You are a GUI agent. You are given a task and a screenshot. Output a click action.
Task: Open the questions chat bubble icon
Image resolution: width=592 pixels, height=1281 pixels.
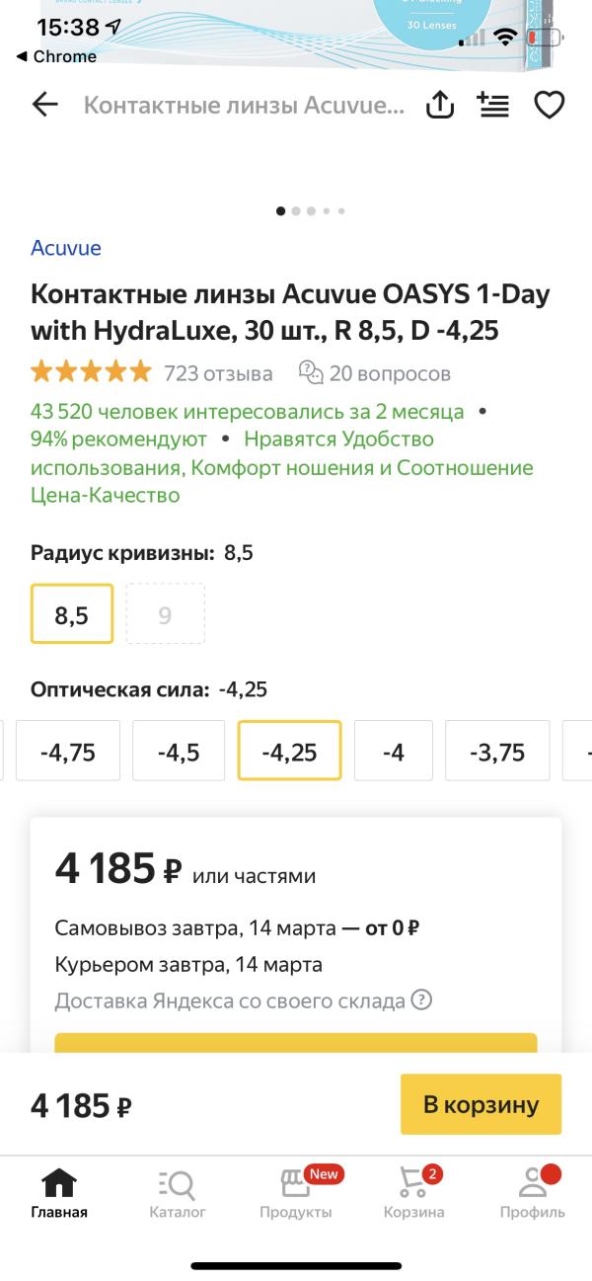point(311,372)
